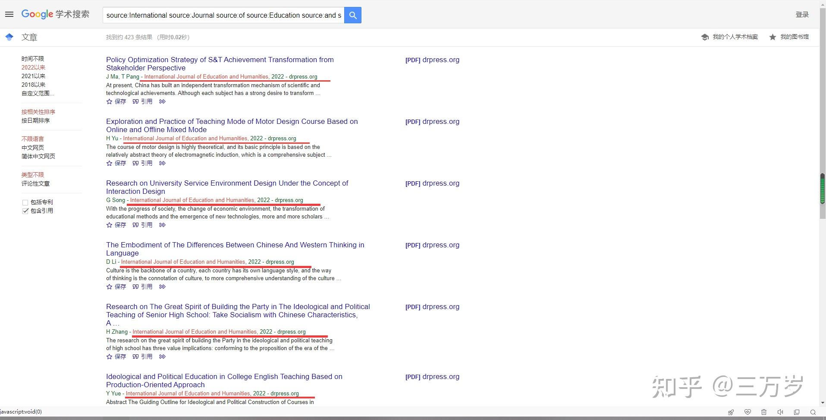
Task: Cite the G Song article
Action: [x=142, y=225]
